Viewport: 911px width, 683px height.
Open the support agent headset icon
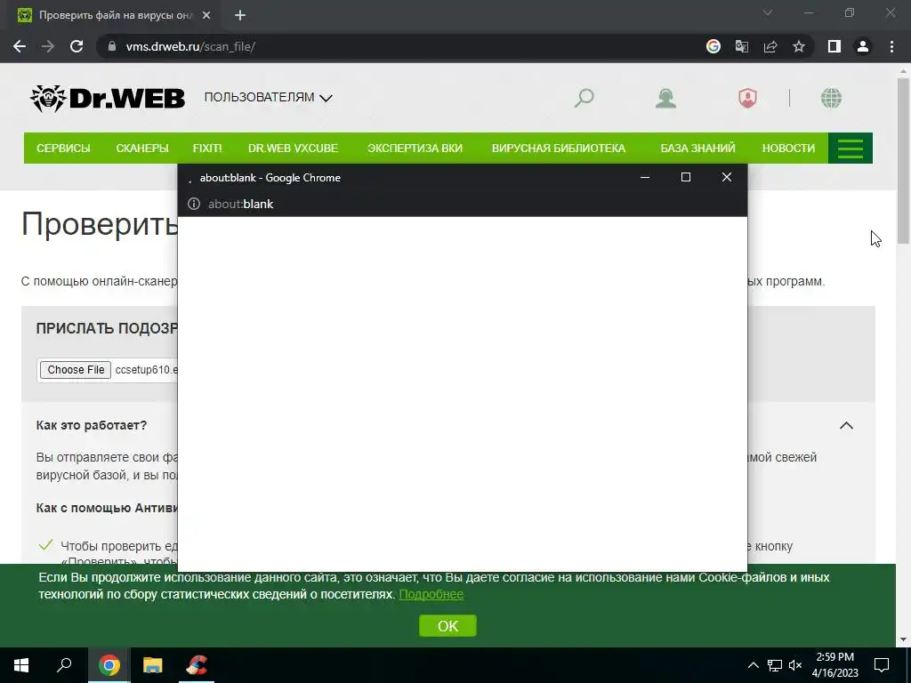click(x=665, y=98)
